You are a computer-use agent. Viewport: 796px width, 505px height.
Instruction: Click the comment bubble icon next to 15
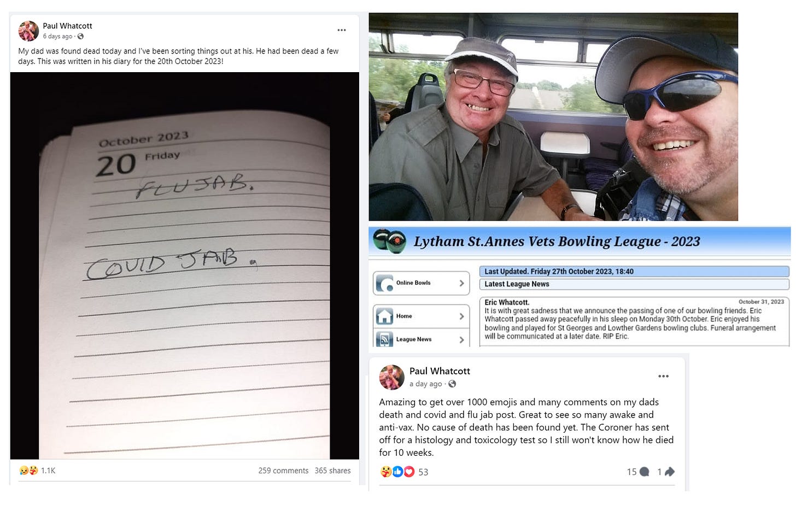point(645,472)
